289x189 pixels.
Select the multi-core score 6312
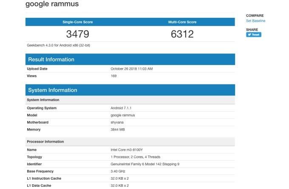pos(182,34)
